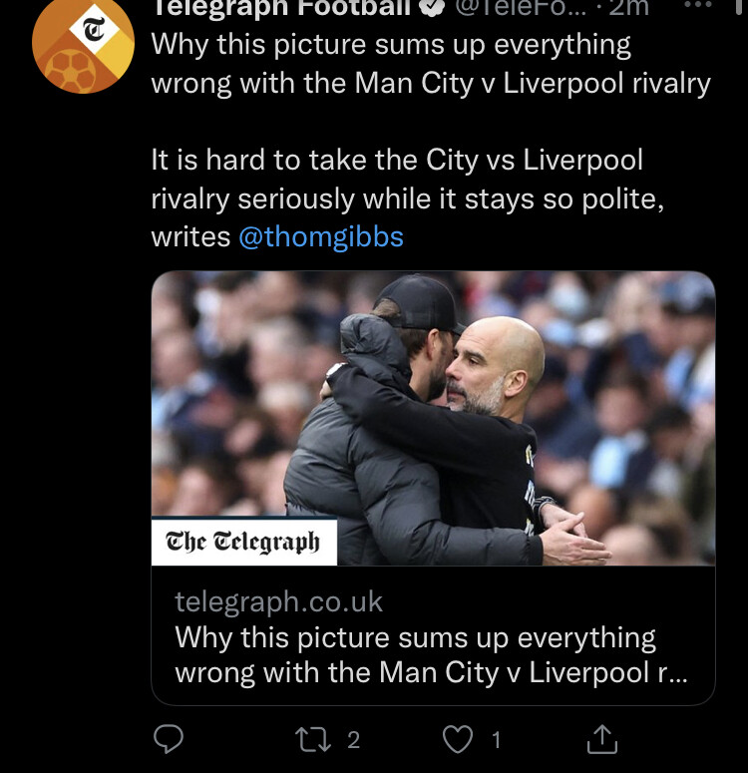The image size is (748, 773).
Task: Click the reply speech bubble icon
Action: coord(171,739)
